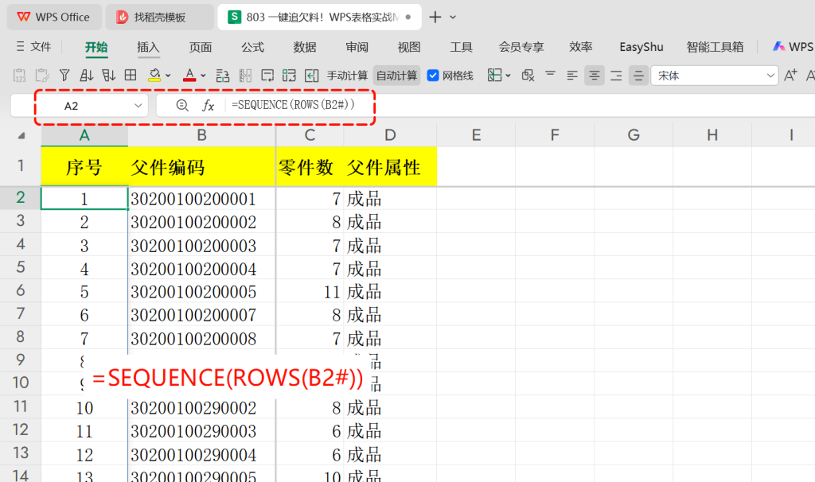Switch to the 视图 ribbon tab
Image resolution: width=815 pixels, height=482 pixels.
tap(409, 47)
